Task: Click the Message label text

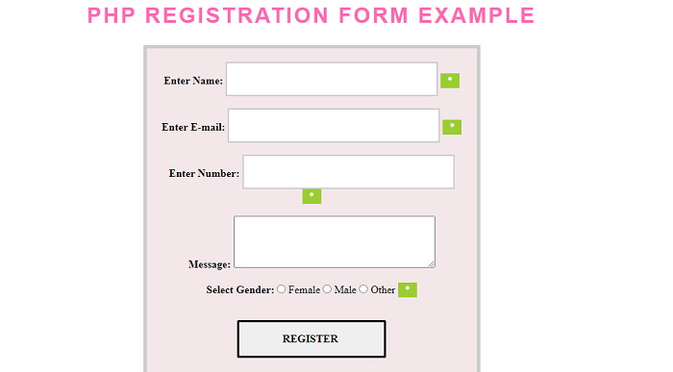Action: (x=209, y=264)
